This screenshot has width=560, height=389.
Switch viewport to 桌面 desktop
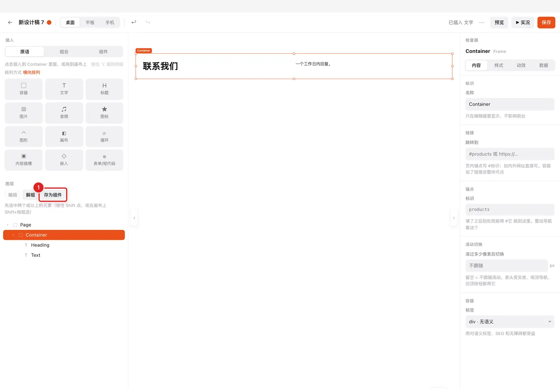70,22
